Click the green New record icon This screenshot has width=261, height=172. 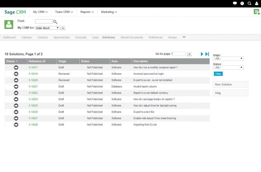pos(257,12)
